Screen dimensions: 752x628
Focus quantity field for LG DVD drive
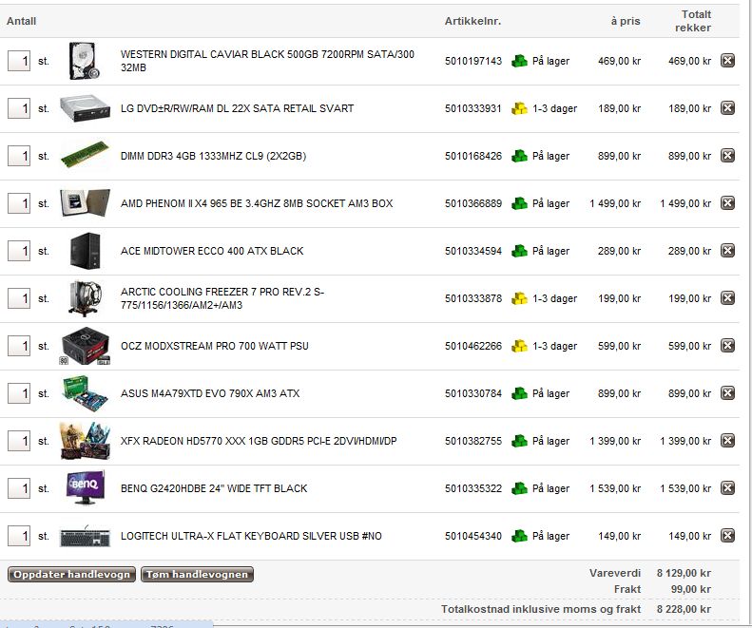pos(19,108)
